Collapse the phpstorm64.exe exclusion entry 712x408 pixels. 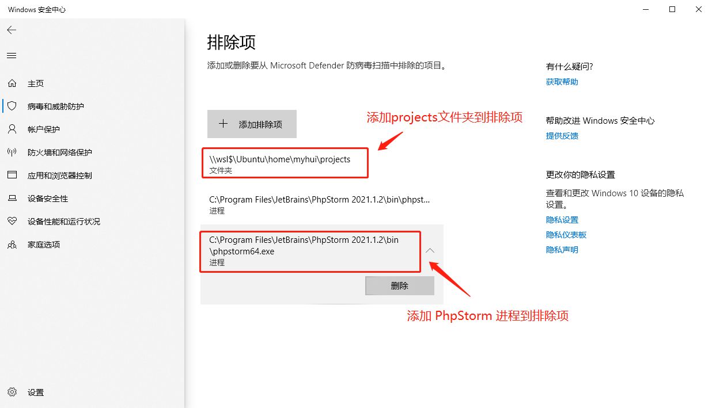pyautogui.click(x=430, y=251)
